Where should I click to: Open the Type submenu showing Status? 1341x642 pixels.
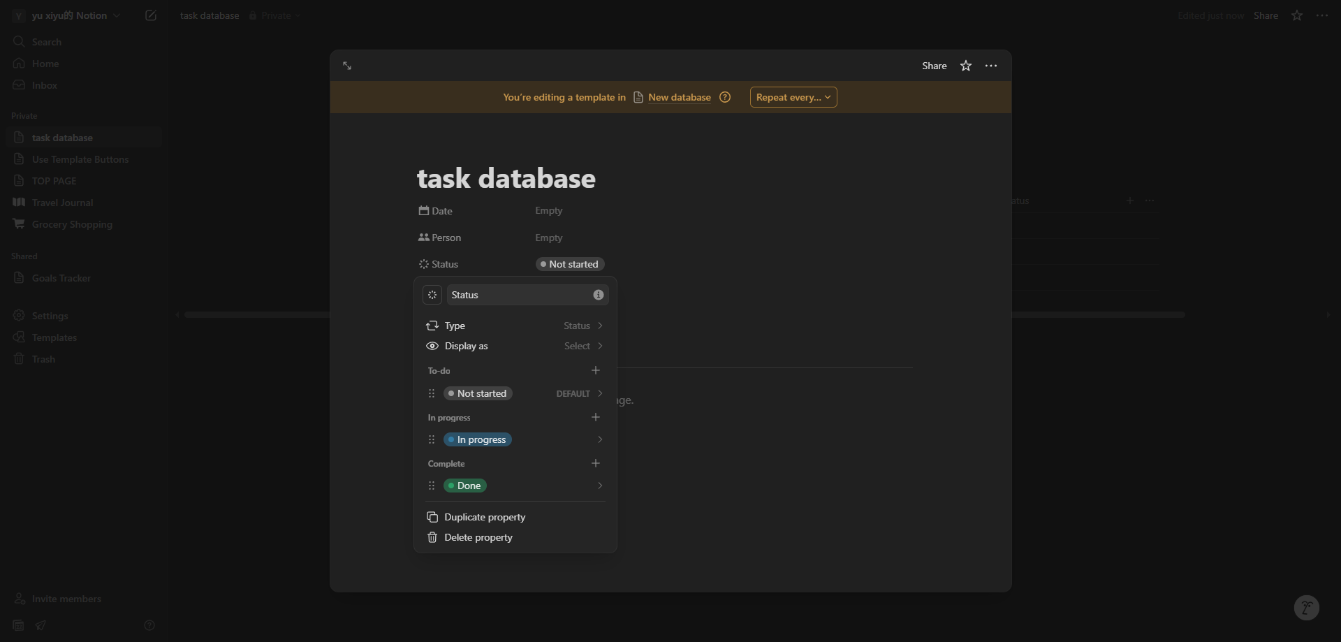click(515, 326)
